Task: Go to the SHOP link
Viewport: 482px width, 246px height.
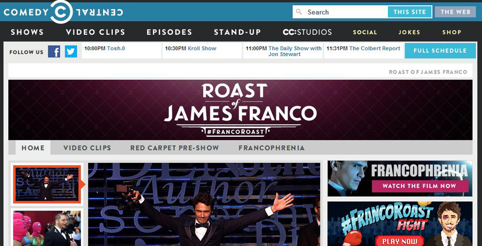Action: (452, 32)
